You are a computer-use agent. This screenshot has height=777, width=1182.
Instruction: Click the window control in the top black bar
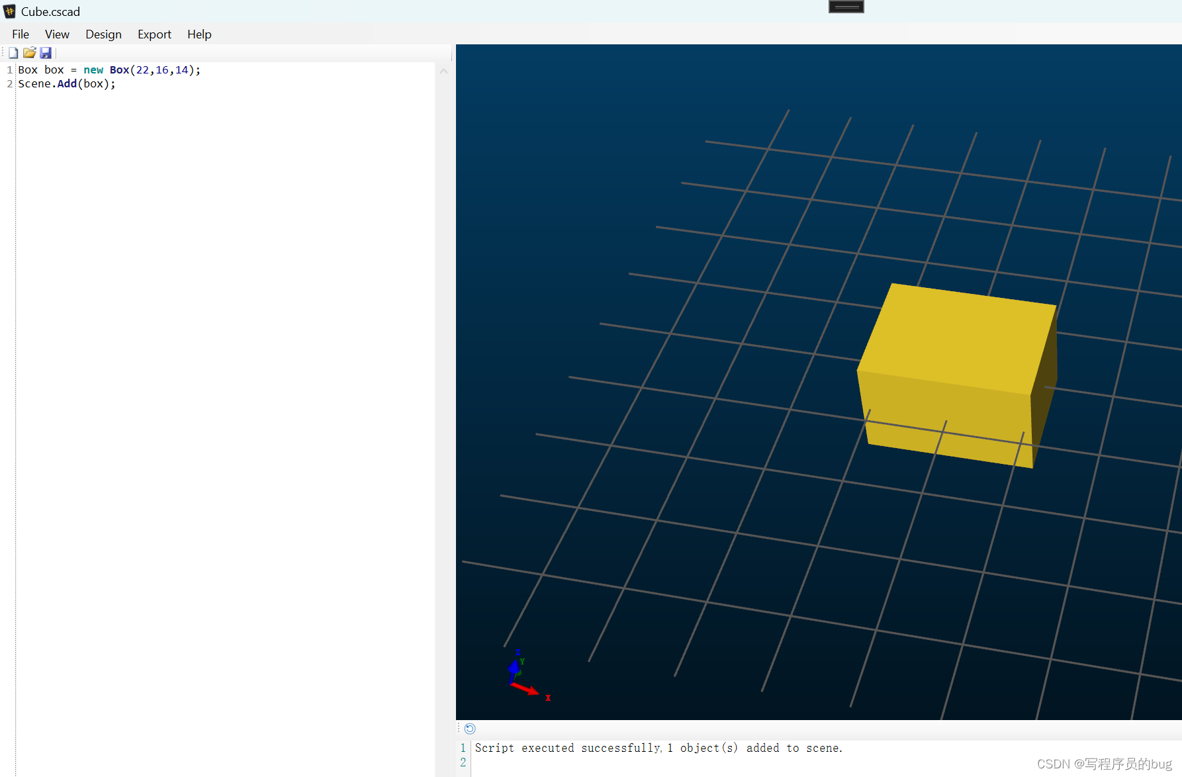click(x=846, y=7)
